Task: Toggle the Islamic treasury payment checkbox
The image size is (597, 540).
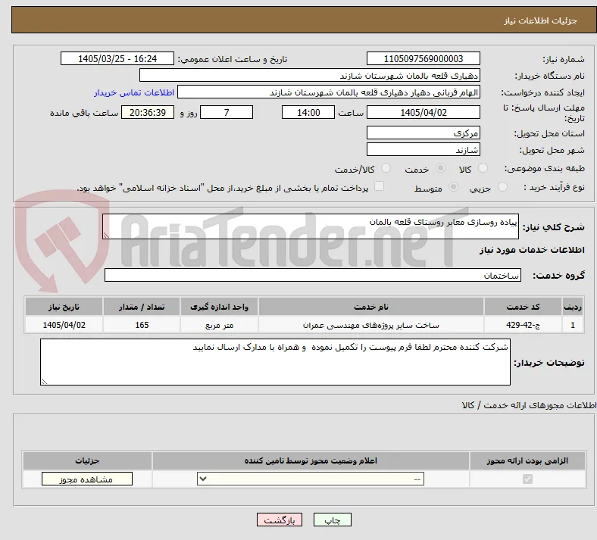Action: coord(379,186)
